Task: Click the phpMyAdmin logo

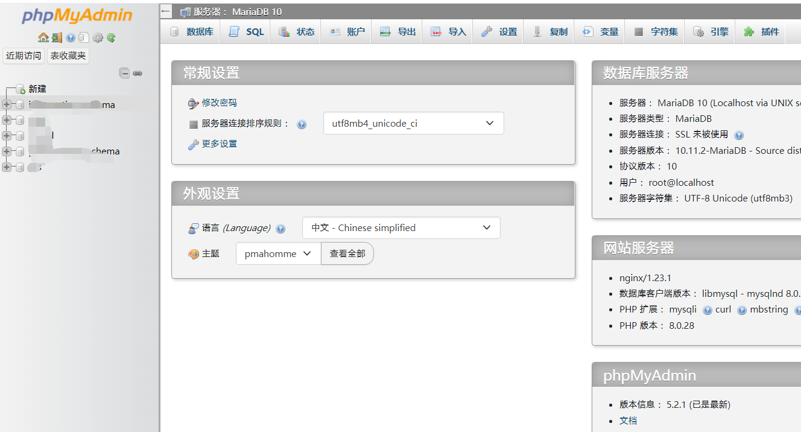Action: point(77,16)
